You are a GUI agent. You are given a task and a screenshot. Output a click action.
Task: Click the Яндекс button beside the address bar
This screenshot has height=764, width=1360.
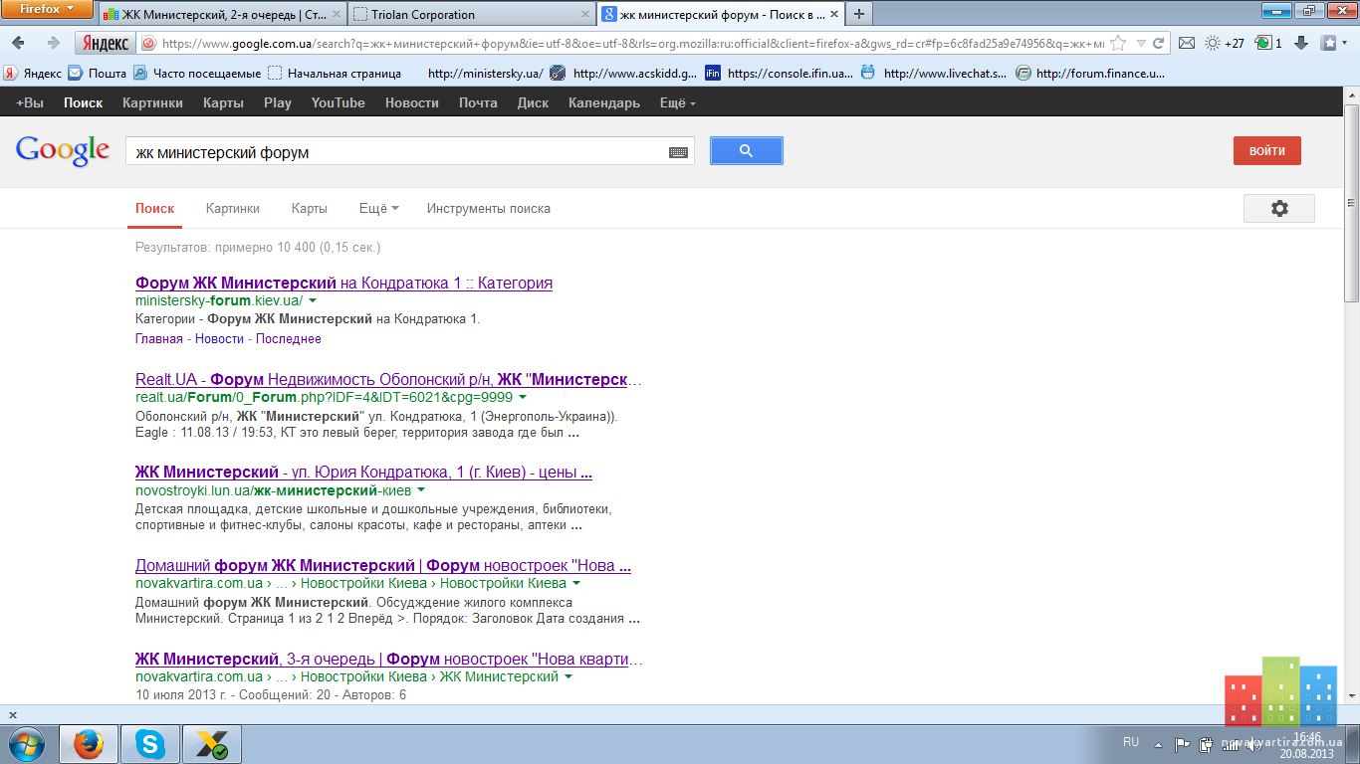106,43
